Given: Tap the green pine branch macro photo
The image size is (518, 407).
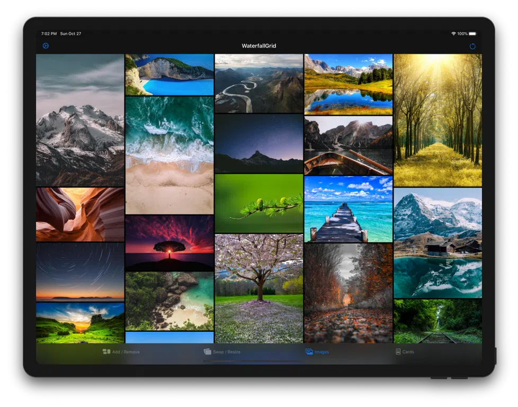Looking at the screenshot, I should point(258,203).
